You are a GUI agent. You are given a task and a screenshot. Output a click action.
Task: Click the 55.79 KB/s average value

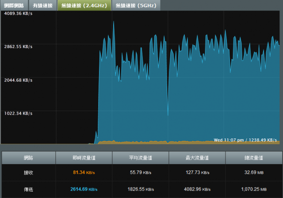click(141, 172)
